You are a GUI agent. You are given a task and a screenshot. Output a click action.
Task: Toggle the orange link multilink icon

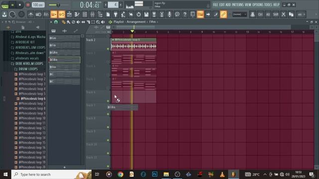point(223,14)
